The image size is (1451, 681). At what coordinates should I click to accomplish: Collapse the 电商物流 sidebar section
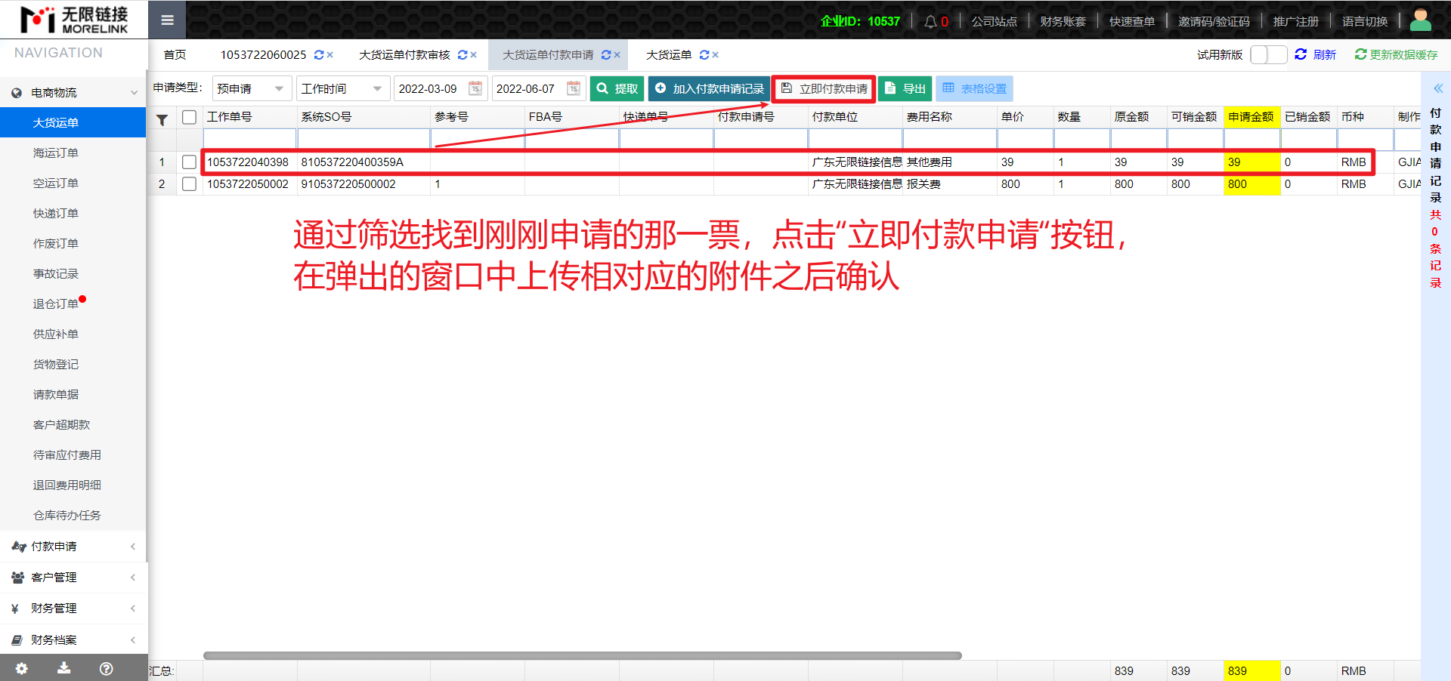[73, 93]
